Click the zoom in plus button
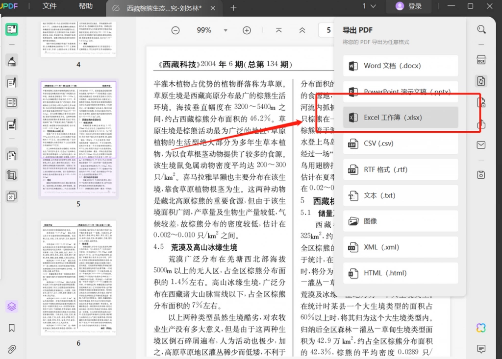The height and width of the screenshot is (359, 502). (247, 30)
